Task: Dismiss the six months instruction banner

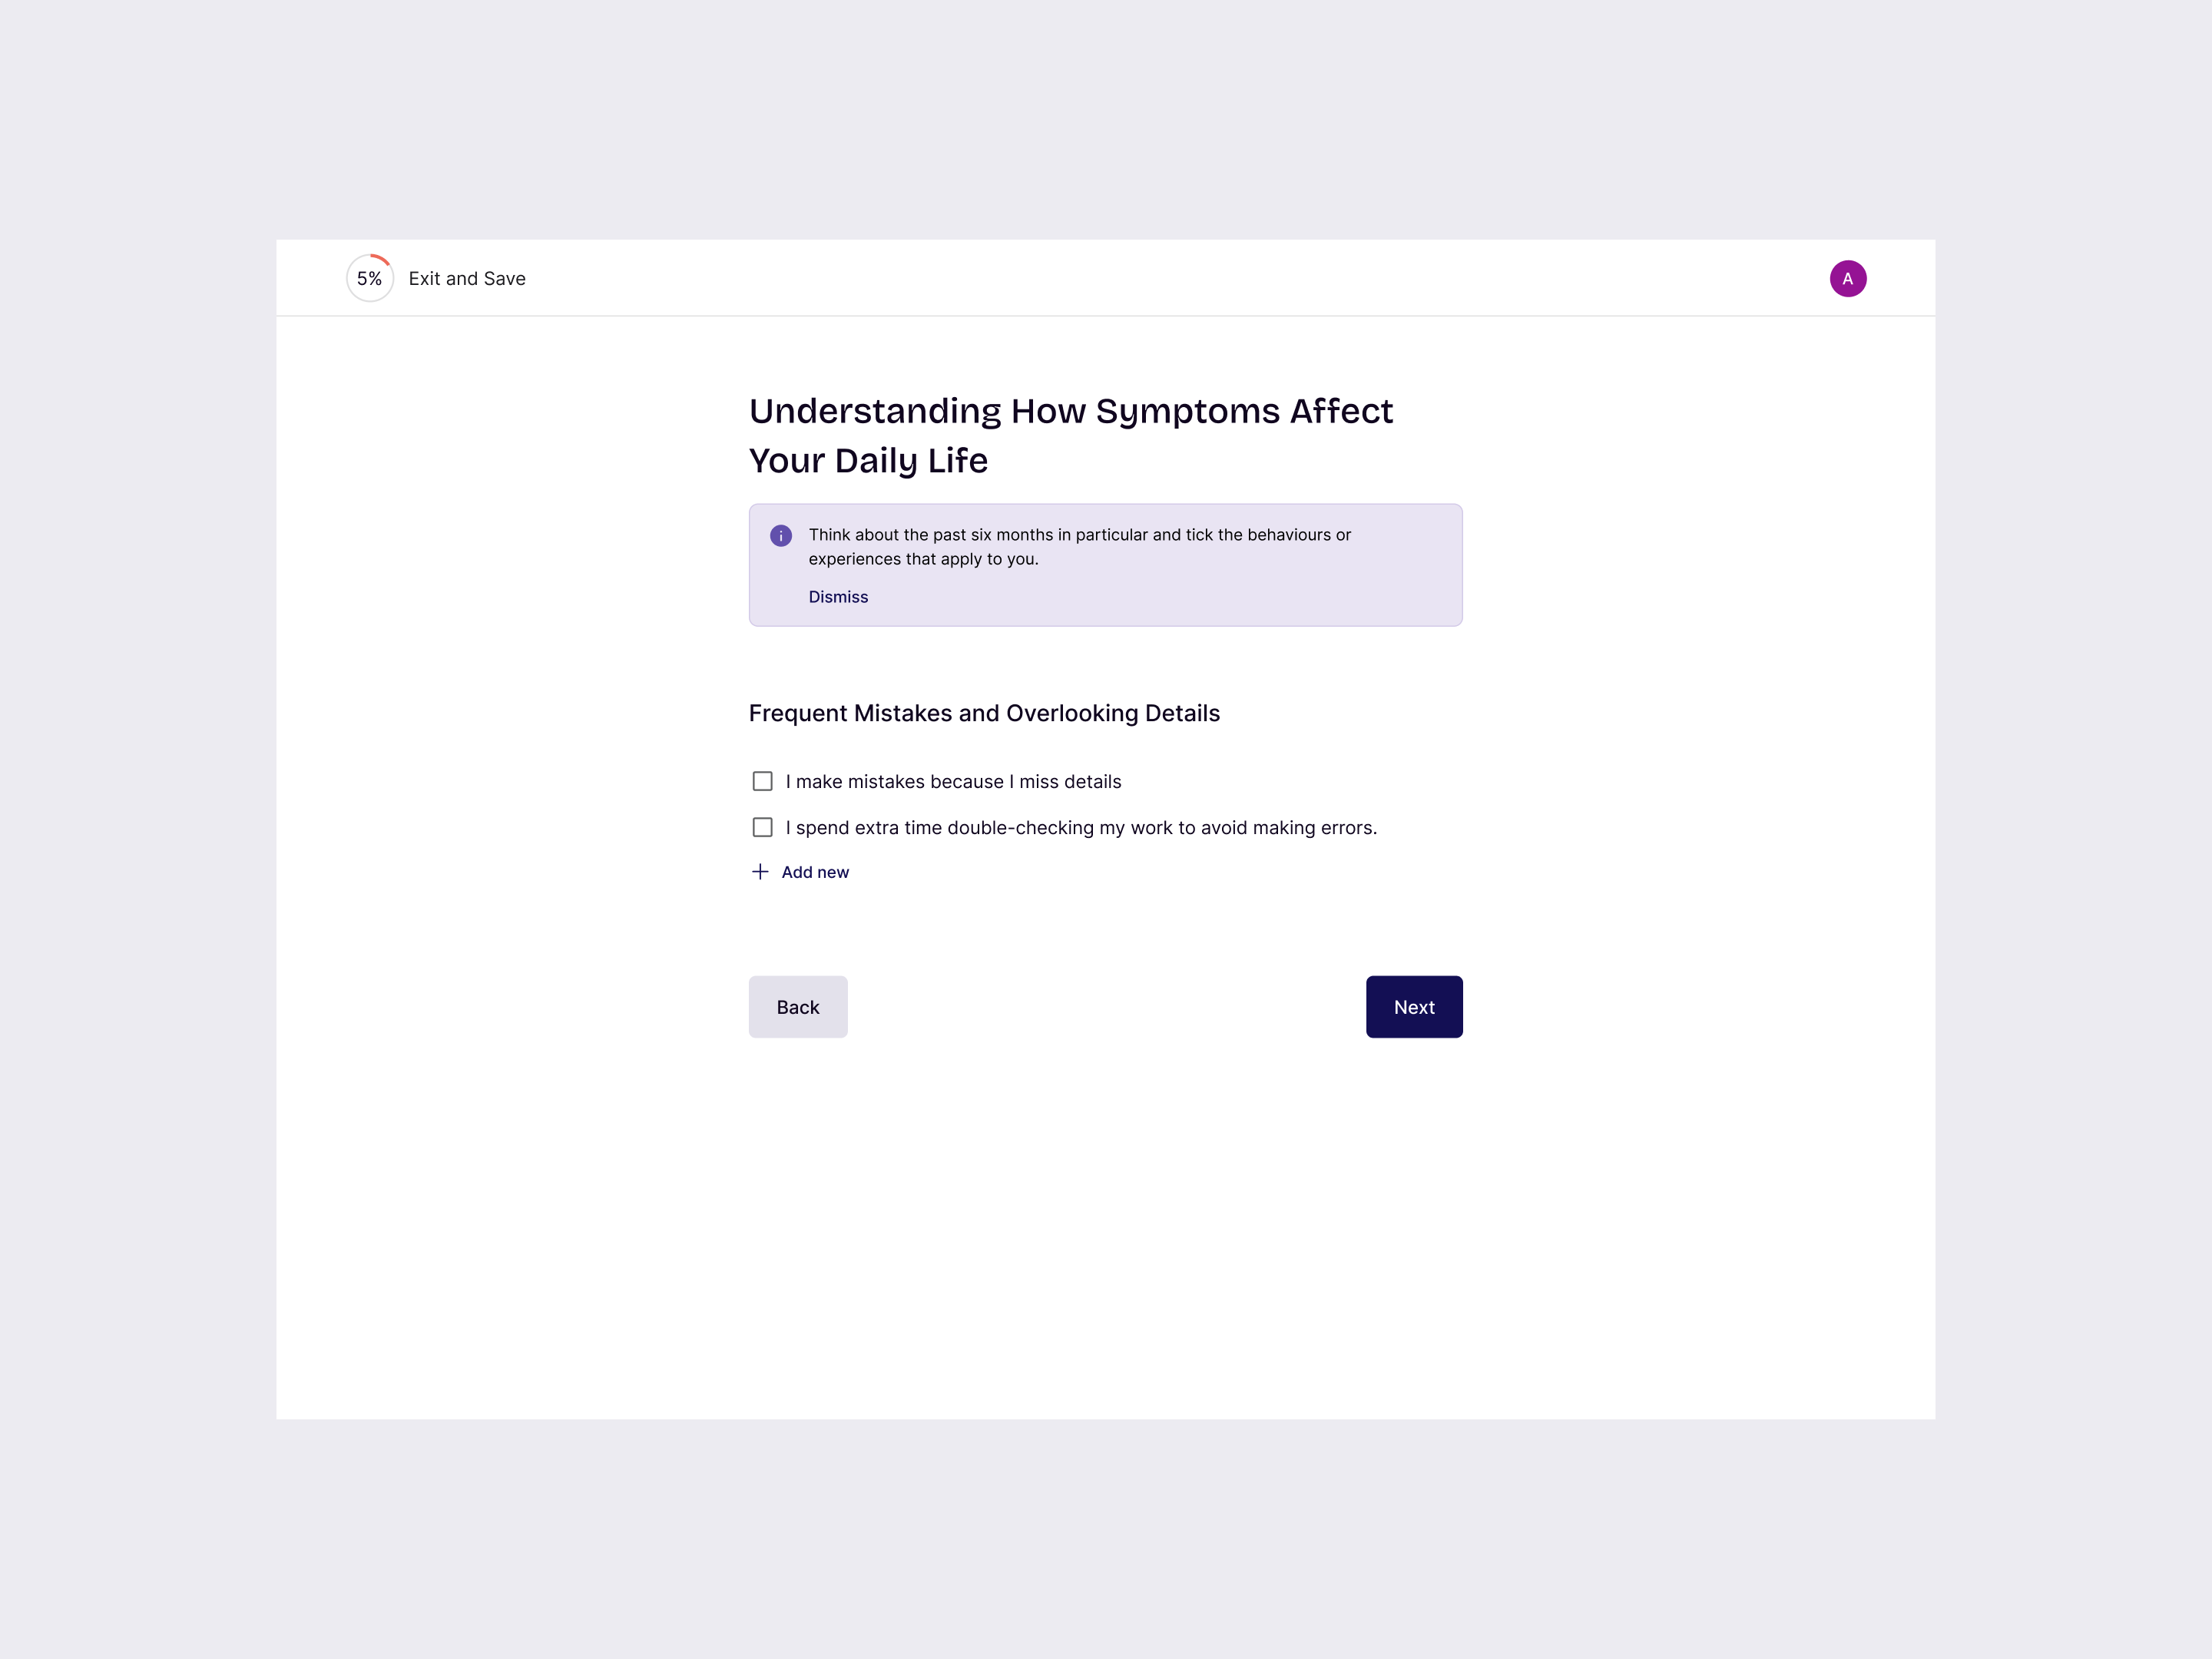Action: pos(838,596)
